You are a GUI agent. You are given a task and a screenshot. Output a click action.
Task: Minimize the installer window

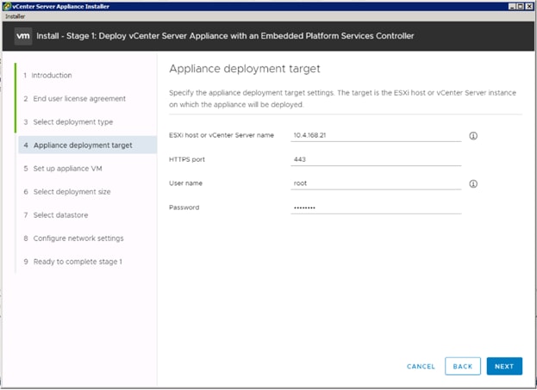pyautogui.click(x=512, y=6)
